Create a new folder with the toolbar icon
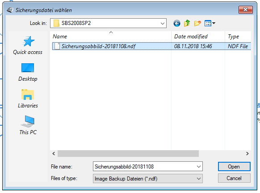Viewport: 260px width, 193px height. (x=197, y=23)
